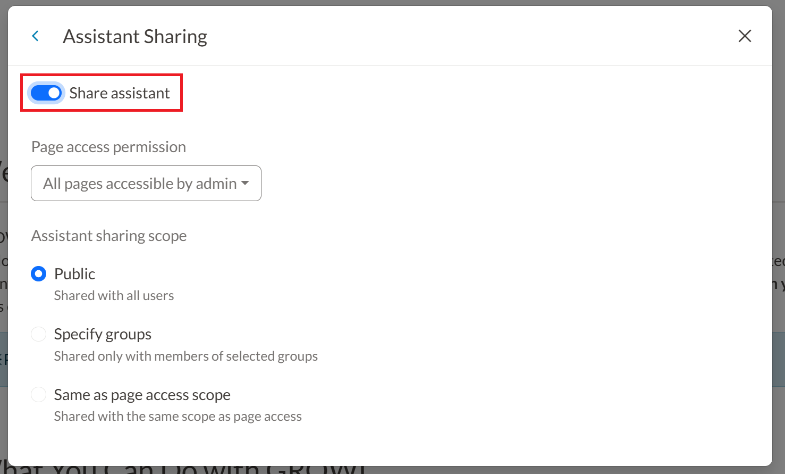Click 'Shared only with members of selected groups'
This screenshot has width=785, height=474.
tap(186, 356)
